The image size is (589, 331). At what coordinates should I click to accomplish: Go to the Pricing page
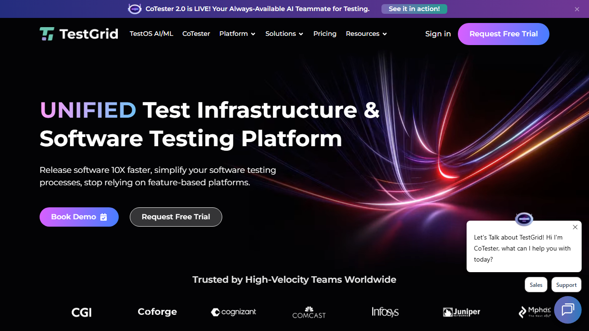pos(325,34)
